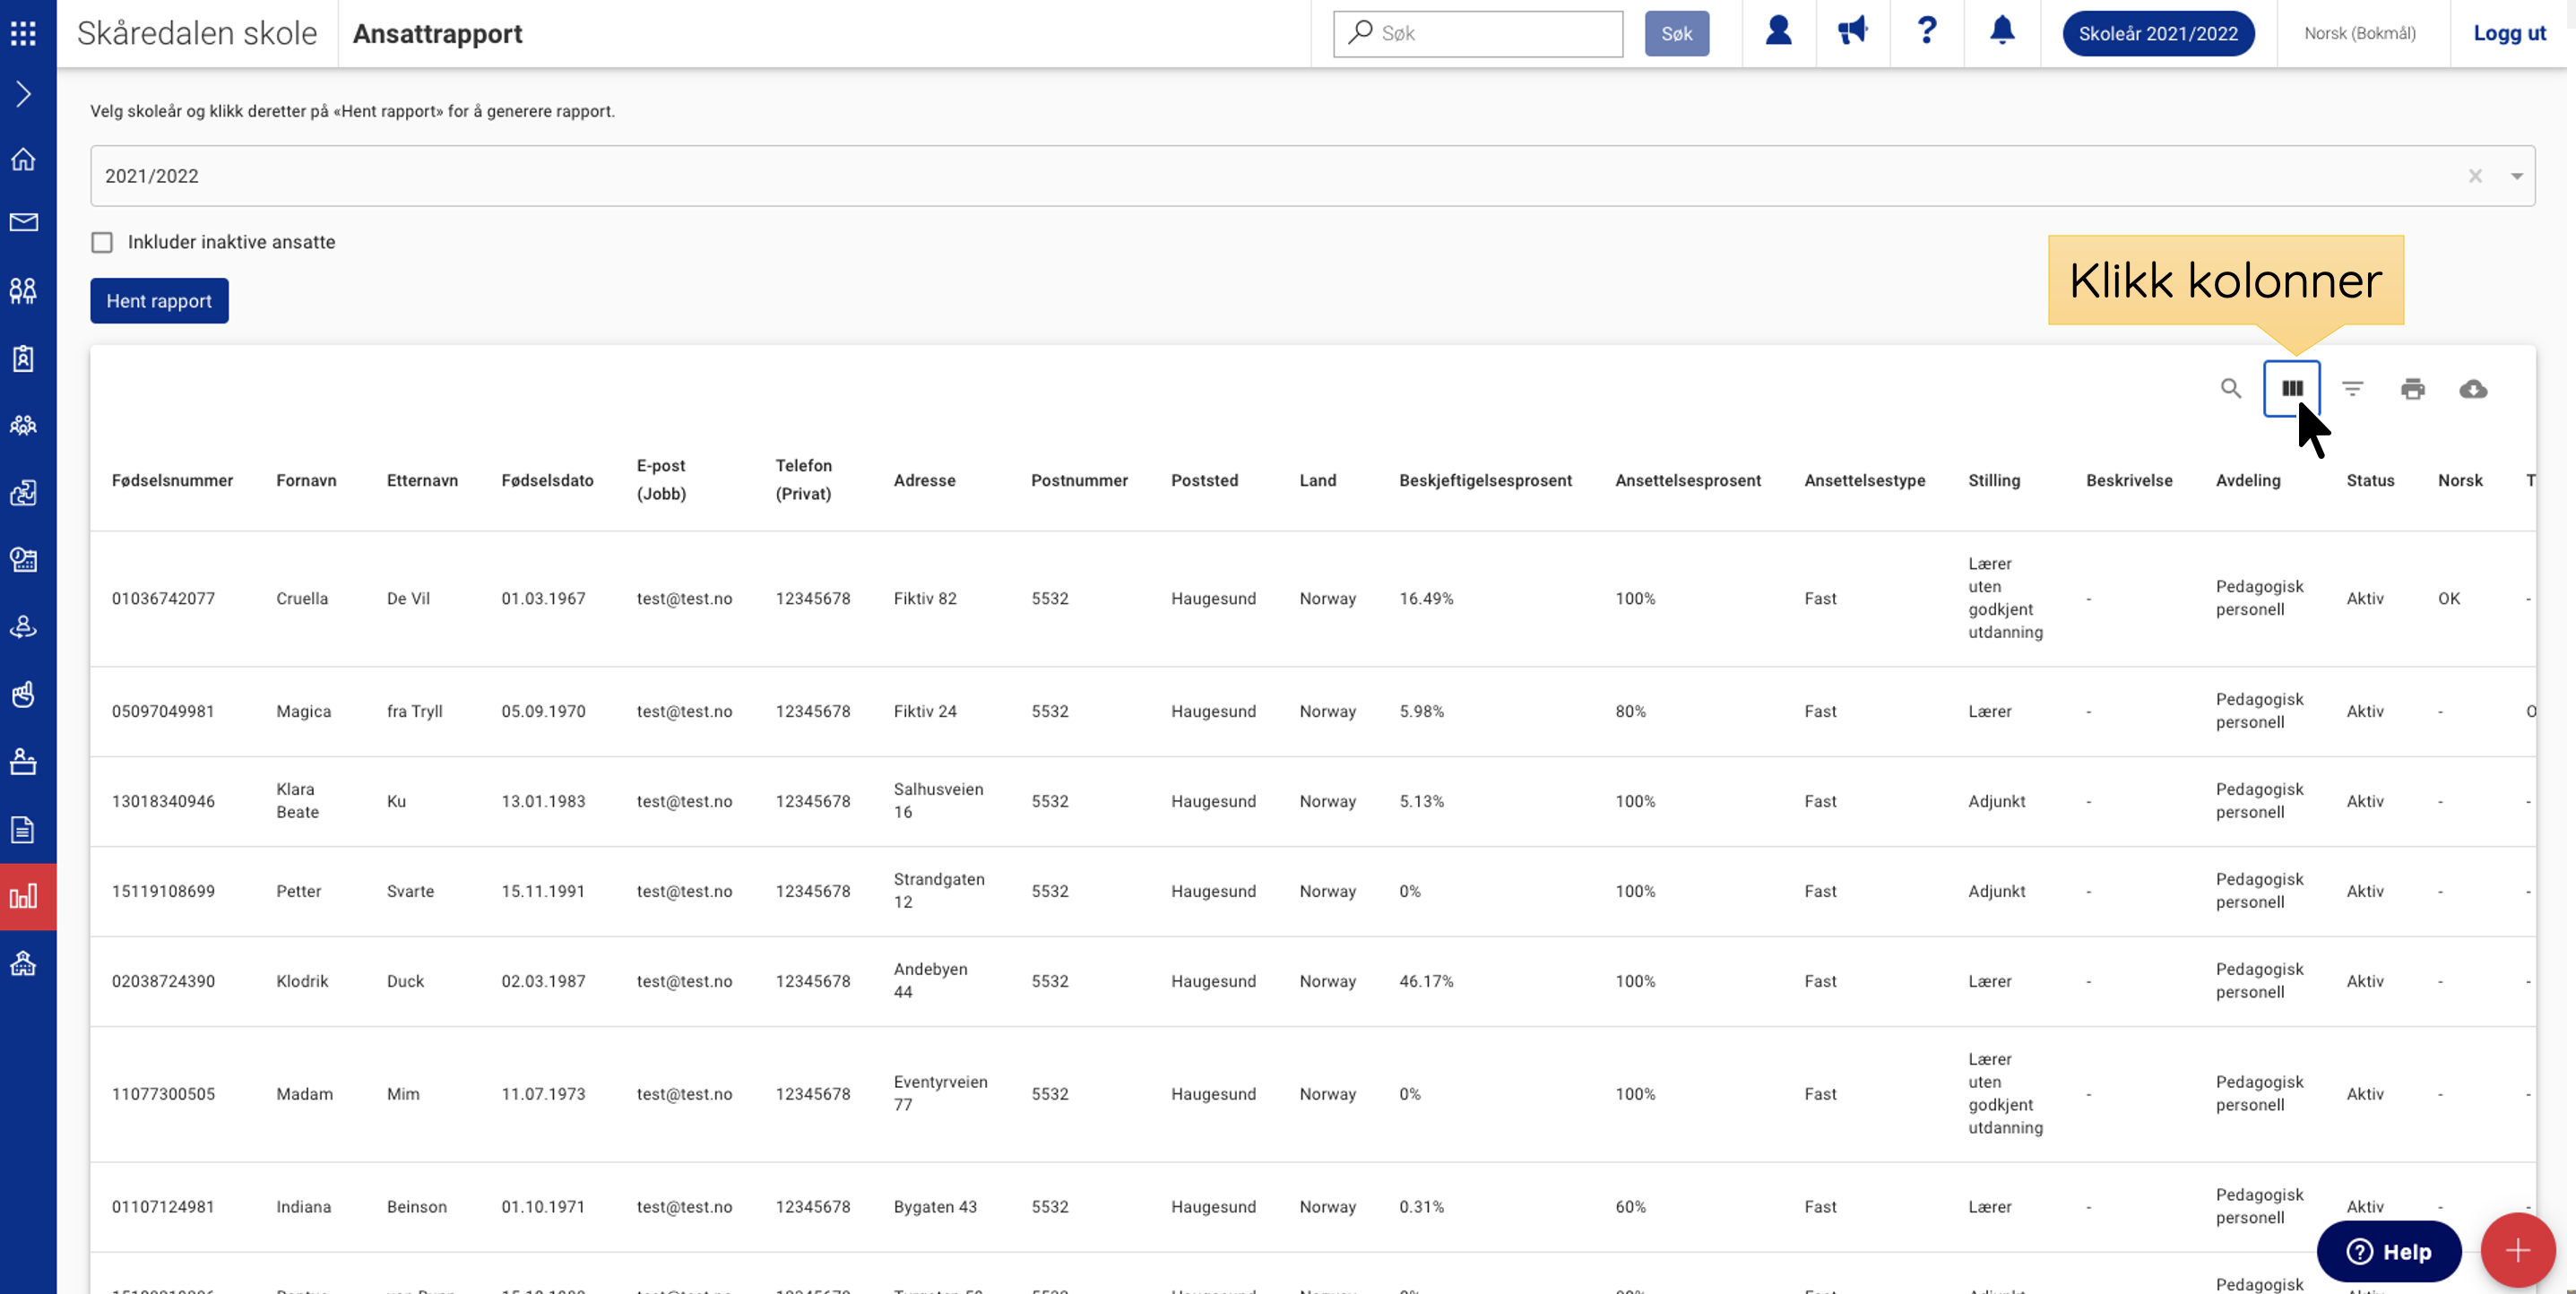Select surname Duck in table
The height and width of the screenshot is (1294, 2576).
(x=405, y=981)
